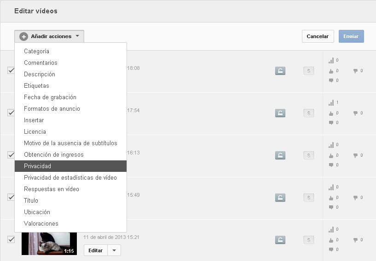Collapse the Añadir acciones dropdown

click(x=49, y=36)
